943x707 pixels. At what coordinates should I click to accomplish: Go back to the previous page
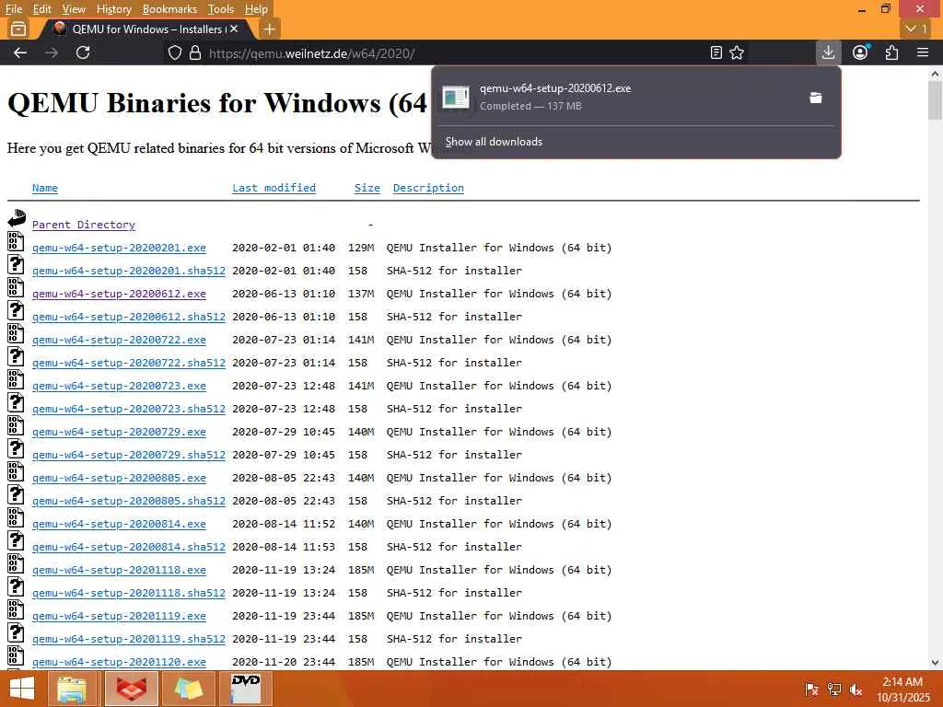click(20, 52)
